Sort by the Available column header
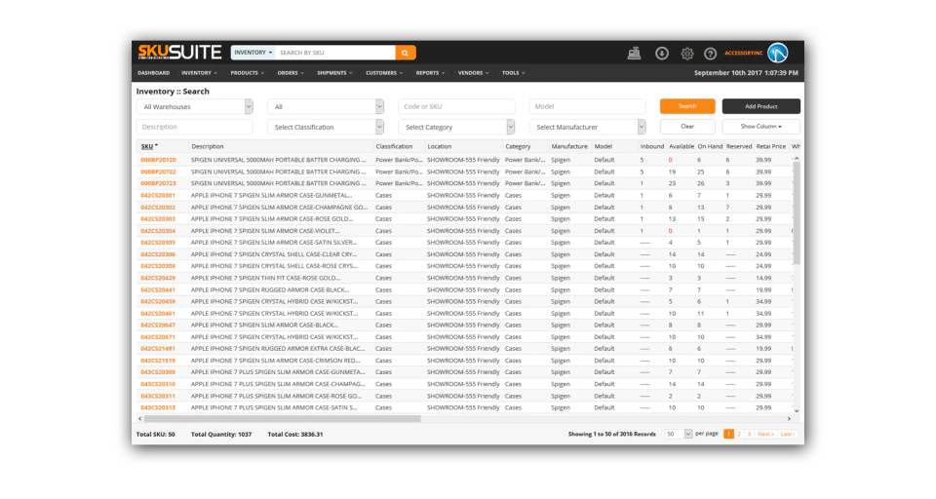The image size is (936, 499). (x=682, y=146)
